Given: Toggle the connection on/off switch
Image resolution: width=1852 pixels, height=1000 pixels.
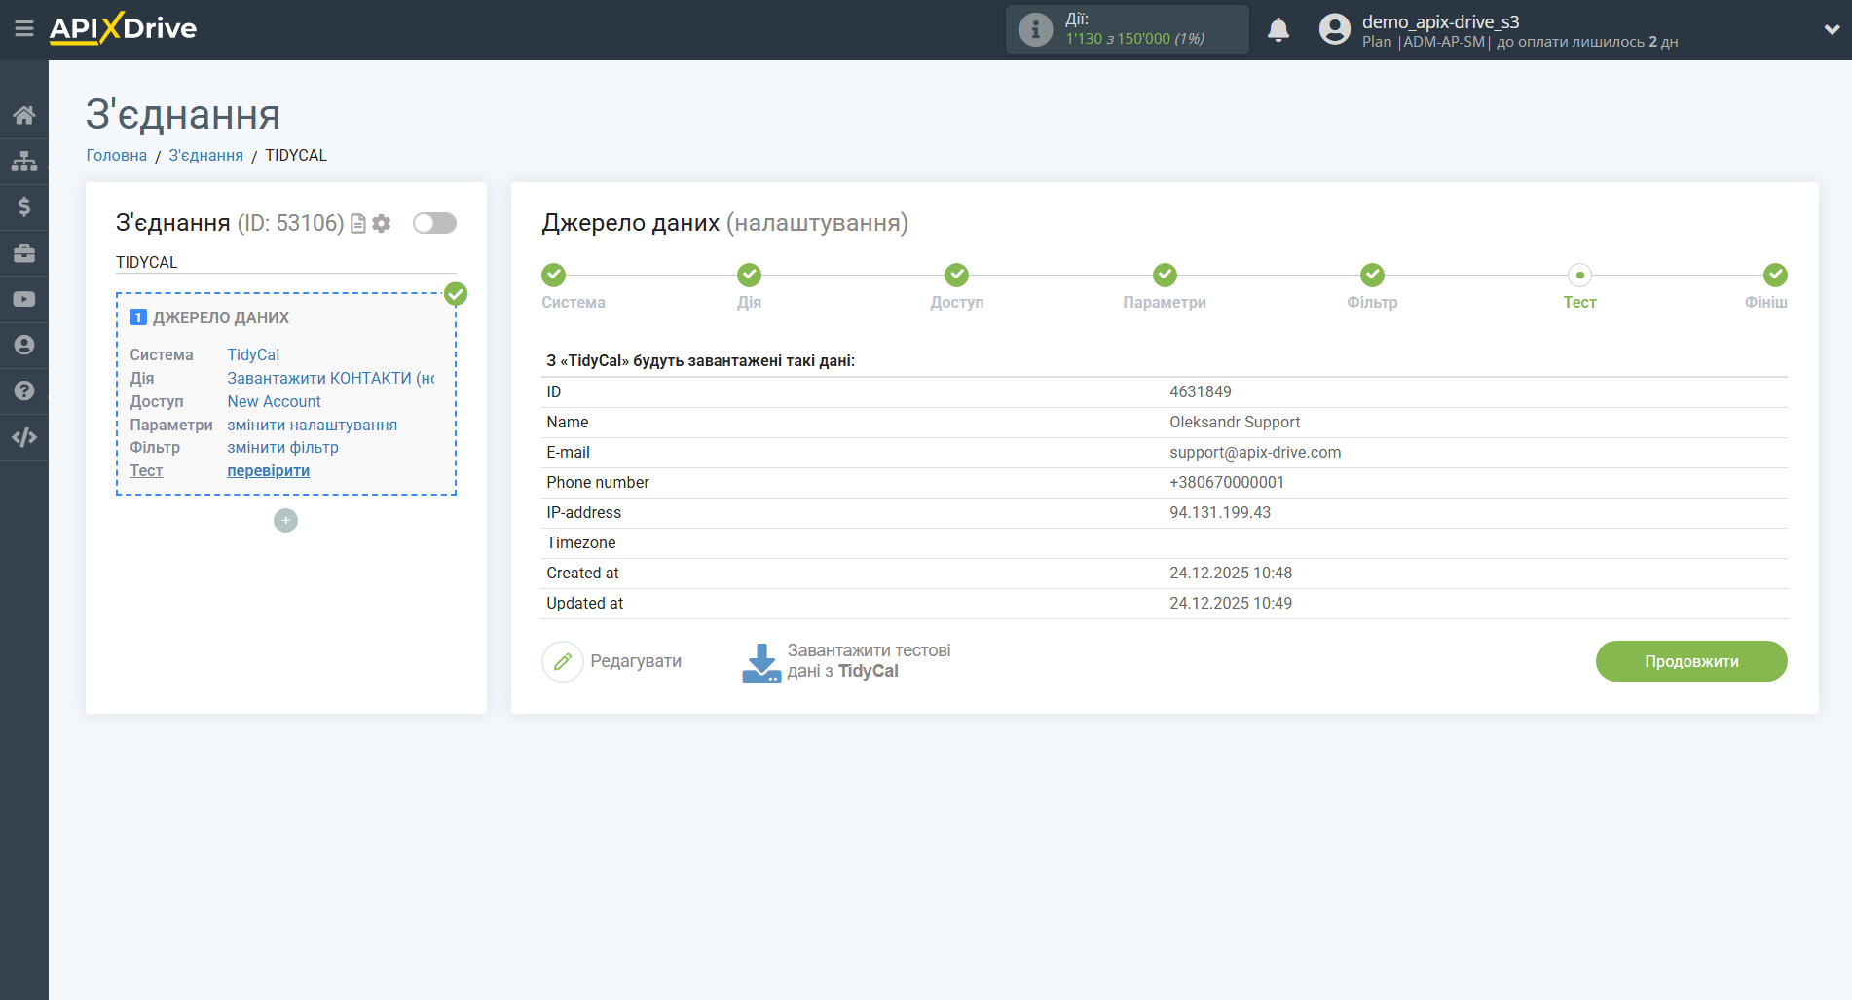Looking at the screenshot, I should pos(434,224).
